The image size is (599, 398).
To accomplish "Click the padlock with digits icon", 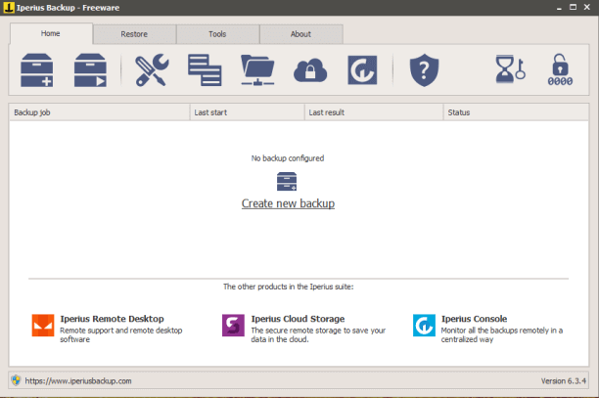I will coord(561,70).
